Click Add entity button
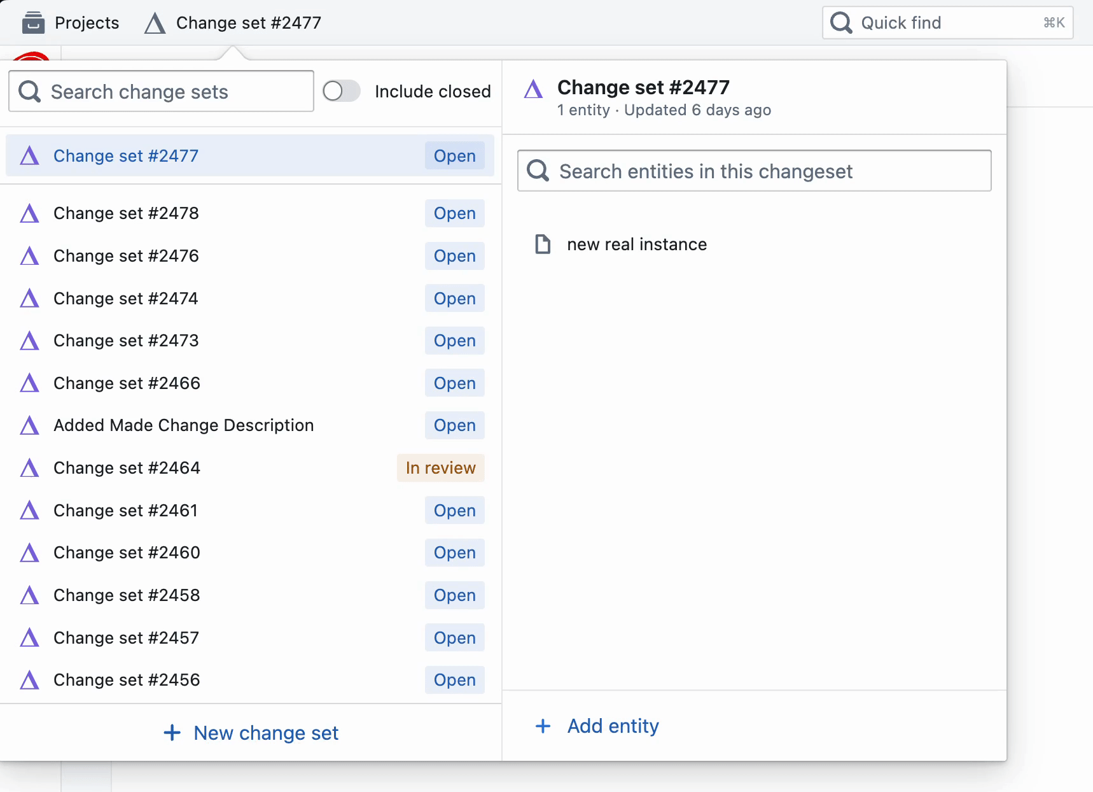The width and height of the screenshot is (1093, 792). click(x=596, y=726)
